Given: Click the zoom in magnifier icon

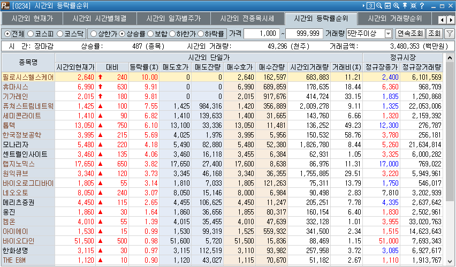Looking at the screenshot, I should (x=396, y=5).
